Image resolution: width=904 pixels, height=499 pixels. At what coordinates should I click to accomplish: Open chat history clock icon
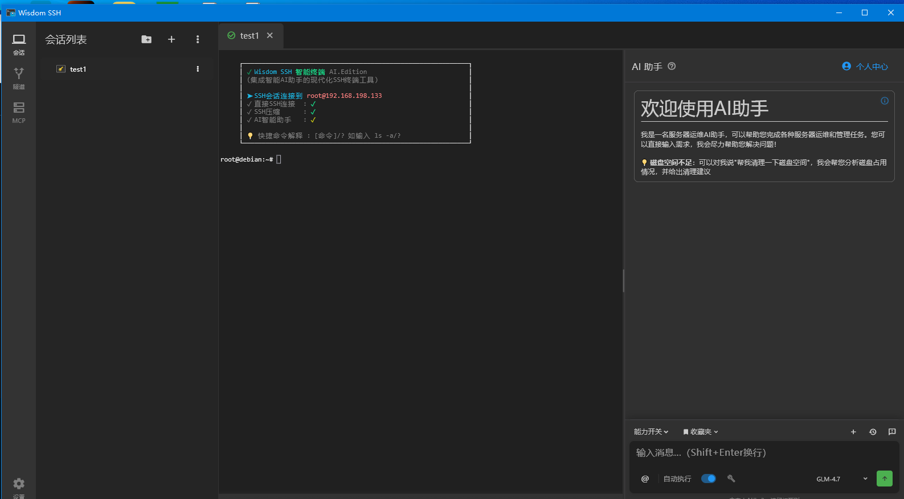(873, 432)
